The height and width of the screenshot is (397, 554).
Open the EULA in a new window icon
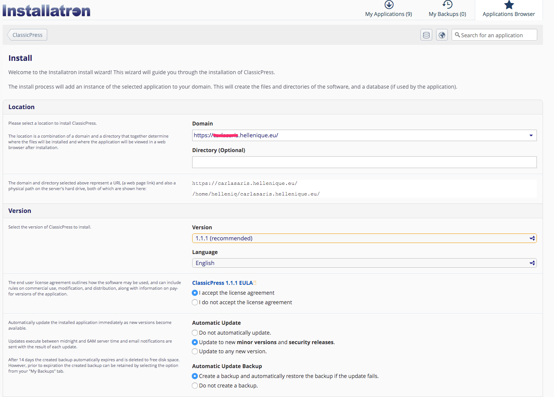pos(254,283)
